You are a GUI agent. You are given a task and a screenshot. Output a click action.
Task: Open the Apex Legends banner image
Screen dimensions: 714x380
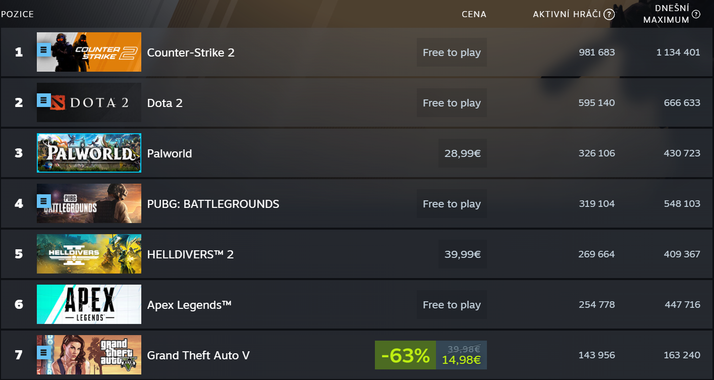coord(89,304)
